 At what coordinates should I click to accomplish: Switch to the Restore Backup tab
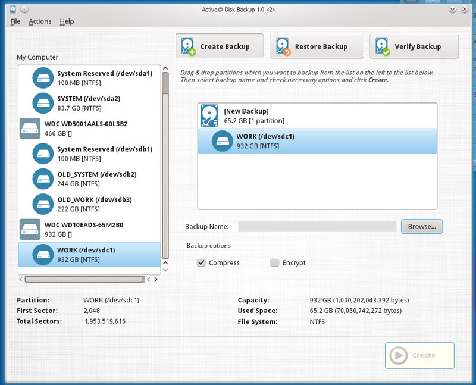tap(317, 46)
